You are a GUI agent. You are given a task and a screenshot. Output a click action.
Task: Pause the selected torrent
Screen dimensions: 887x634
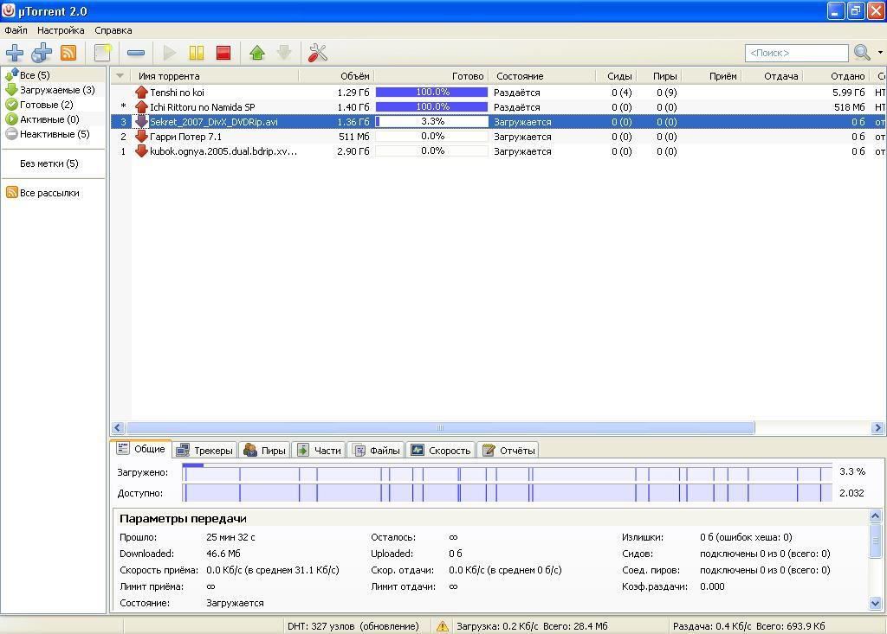click(197, 53)
